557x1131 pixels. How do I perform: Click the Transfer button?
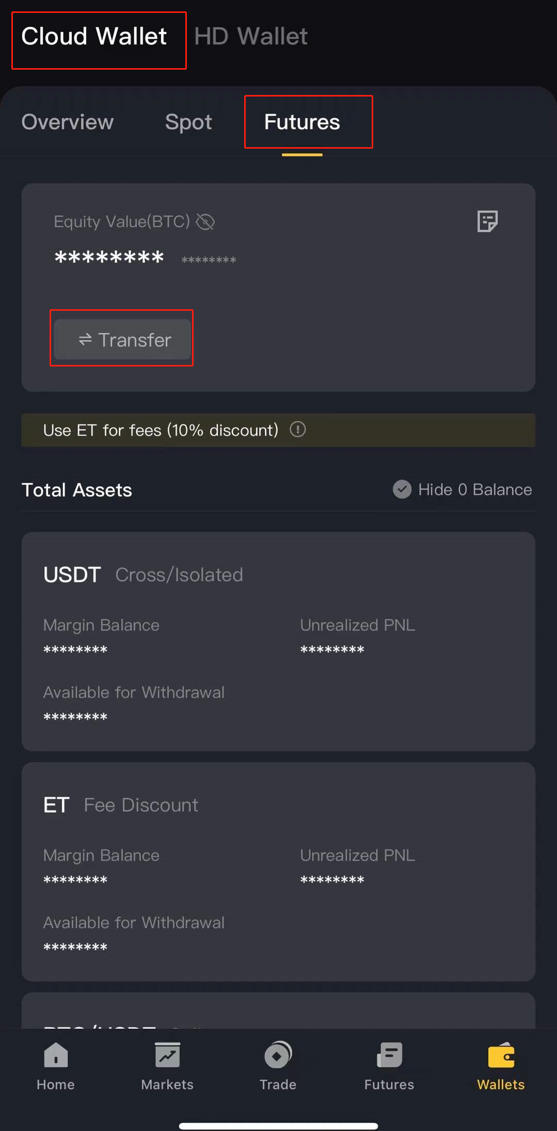tap(122, 339)
